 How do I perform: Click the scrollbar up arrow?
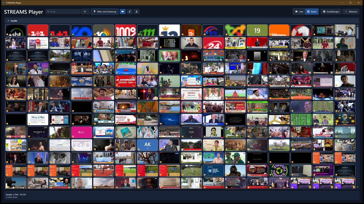(358, 25)
